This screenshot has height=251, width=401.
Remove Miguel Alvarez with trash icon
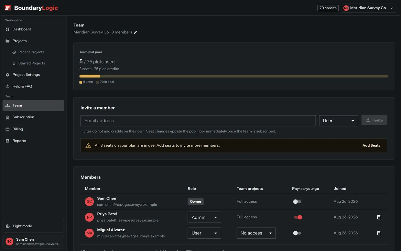[x=379, y=233]
